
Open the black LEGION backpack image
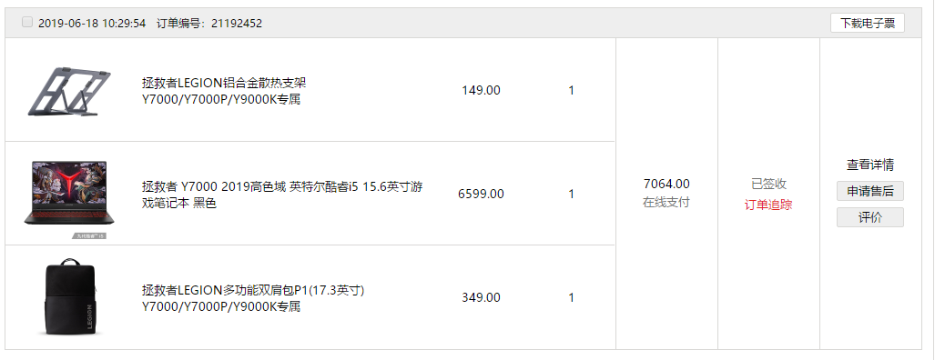[x=69, y=297]
